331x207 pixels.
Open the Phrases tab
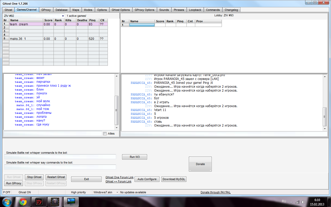(179, 10)
